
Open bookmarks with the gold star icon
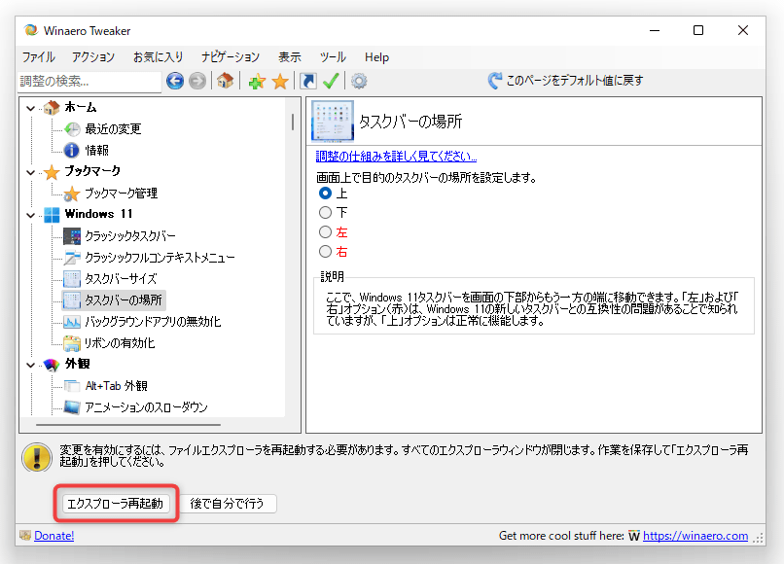[x=280, y=81]
